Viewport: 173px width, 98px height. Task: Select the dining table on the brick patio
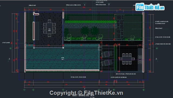click(49, 28)
